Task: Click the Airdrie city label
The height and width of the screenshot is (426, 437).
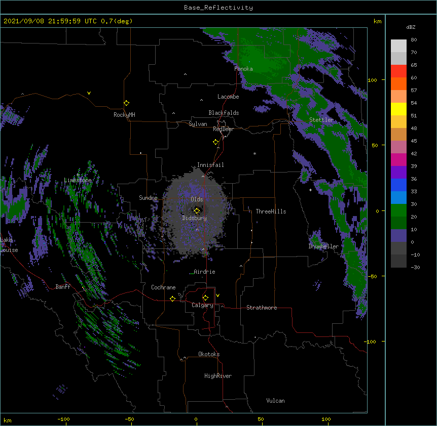Action: coord(204,272)
